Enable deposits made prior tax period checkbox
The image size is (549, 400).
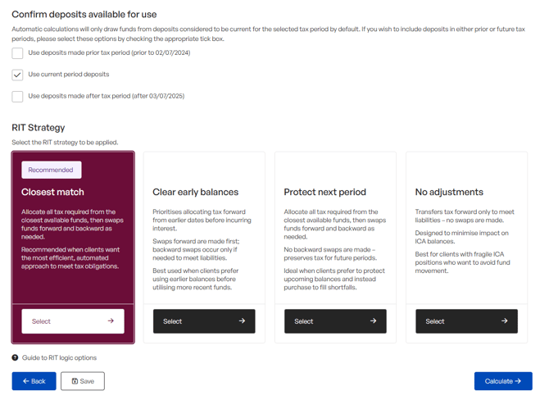point(17,53)
